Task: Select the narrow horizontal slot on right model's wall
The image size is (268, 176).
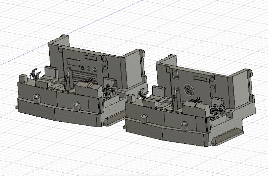Action: coord(200,79)
